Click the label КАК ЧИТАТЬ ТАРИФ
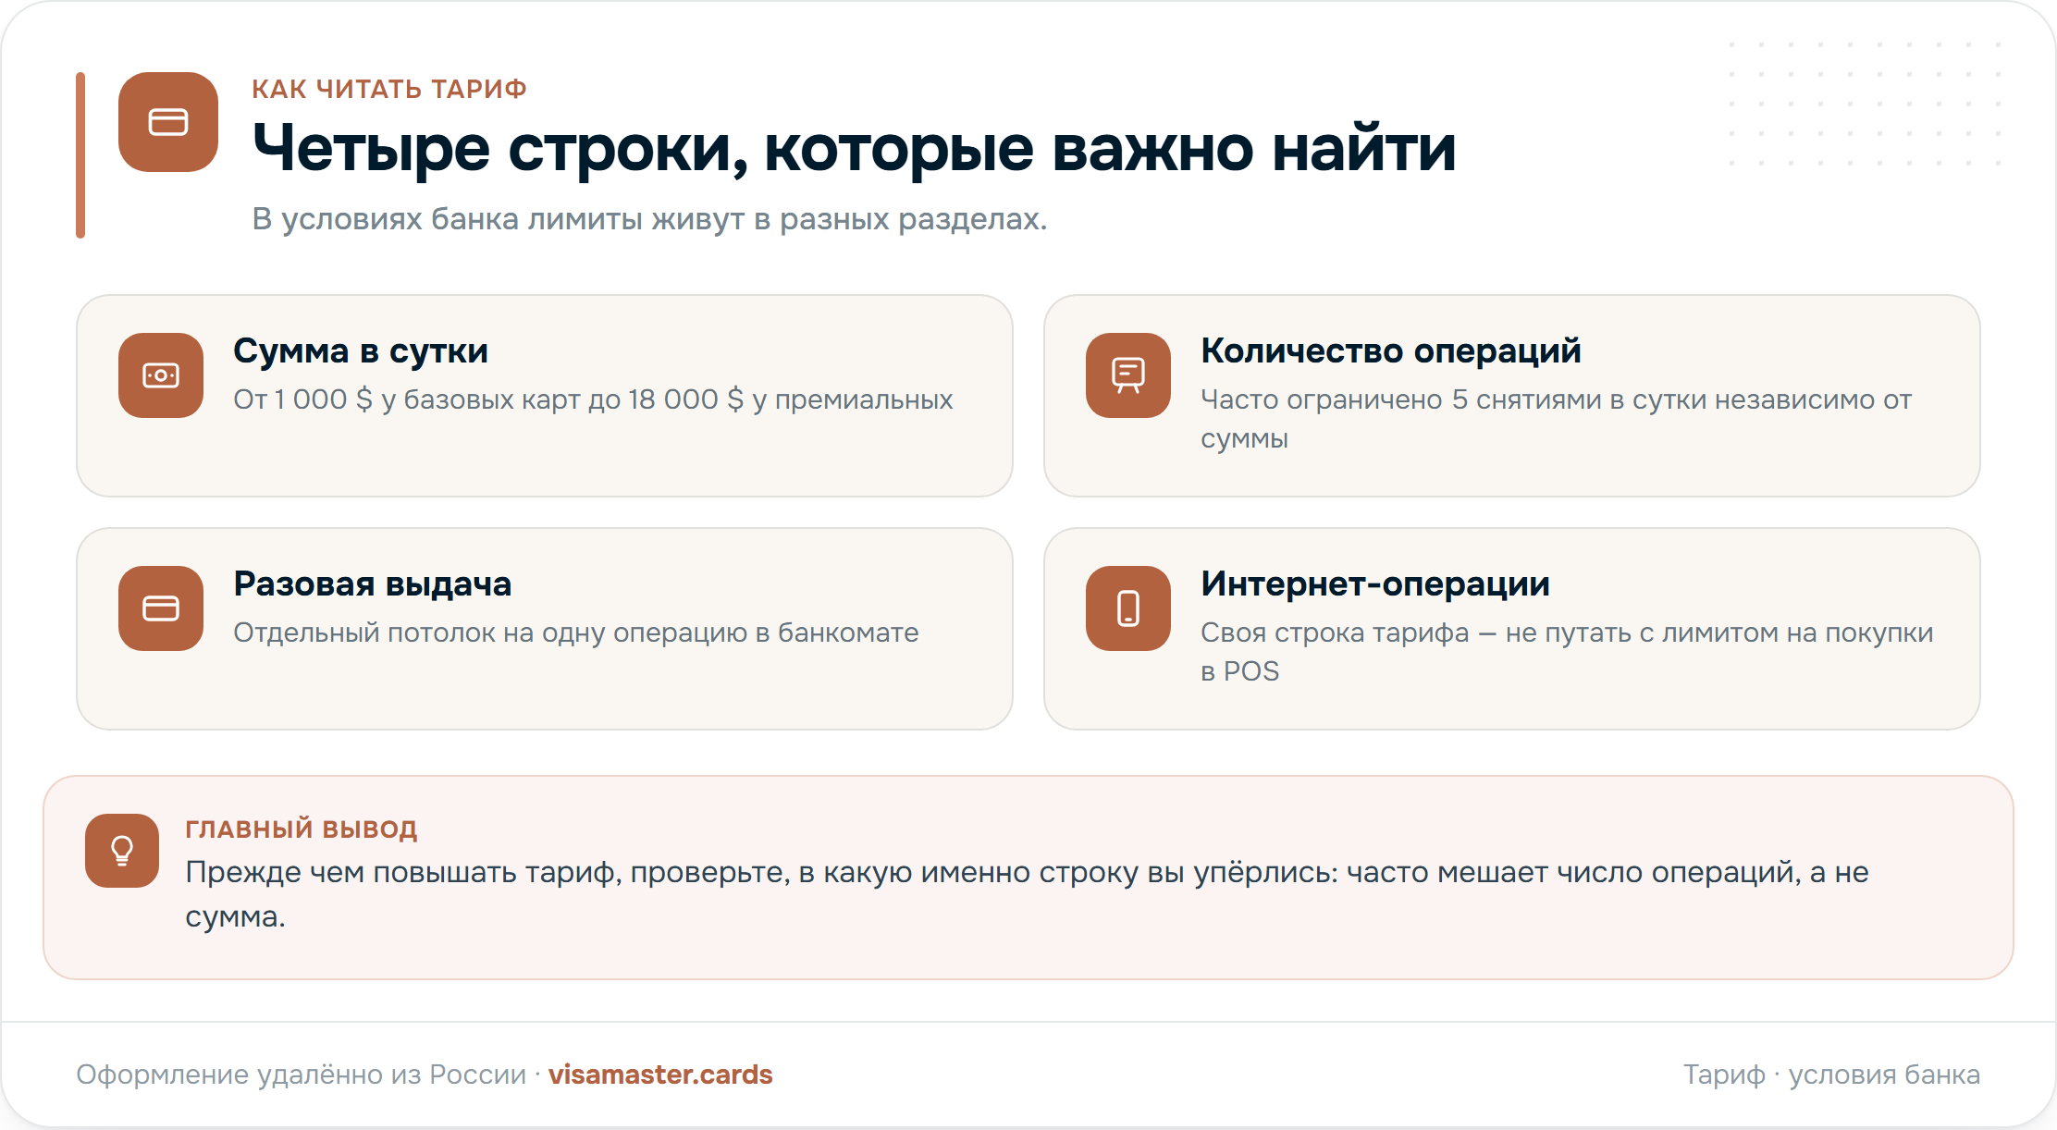Image resolution: width=2057 pixels, height=1130 pixels. [389, 89]
